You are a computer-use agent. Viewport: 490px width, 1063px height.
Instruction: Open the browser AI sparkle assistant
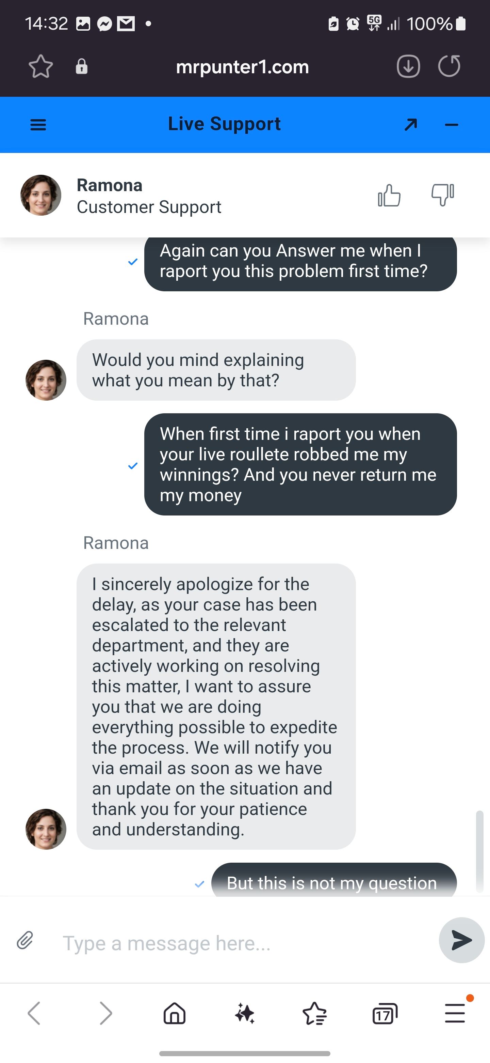point(245,1014)
